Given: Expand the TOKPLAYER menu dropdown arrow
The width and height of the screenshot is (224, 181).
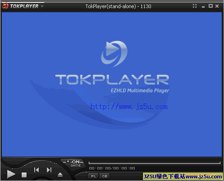Looking at the screenshot, I should pos(42,6).
